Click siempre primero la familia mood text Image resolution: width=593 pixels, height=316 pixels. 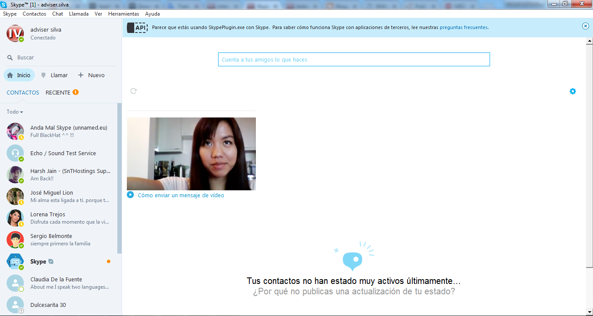pos(60,244)
